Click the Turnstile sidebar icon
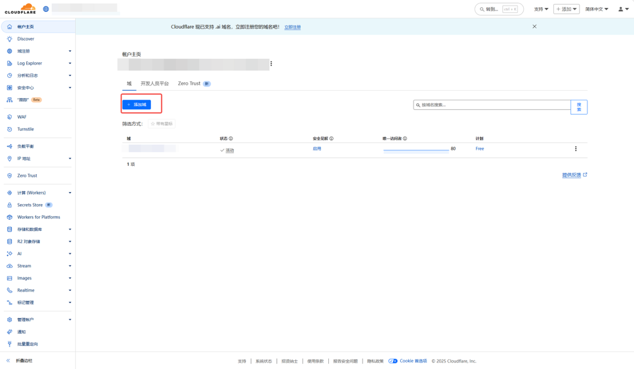This screenshot has width=634, height=369. 9,129
